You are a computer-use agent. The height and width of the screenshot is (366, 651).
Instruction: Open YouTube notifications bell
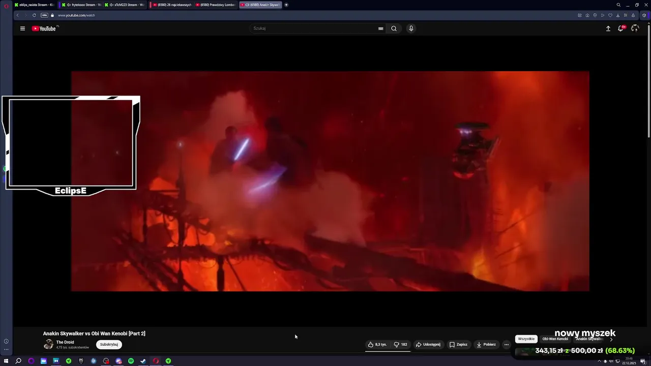click(x=621, y=28)
